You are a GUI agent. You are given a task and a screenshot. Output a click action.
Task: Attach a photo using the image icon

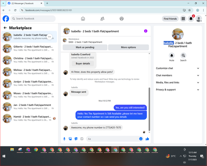(70, 139)
